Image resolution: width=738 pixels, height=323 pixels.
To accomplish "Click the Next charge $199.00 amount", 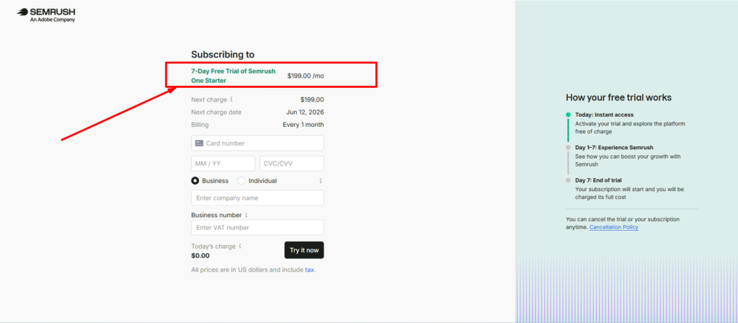I will click(312, 99).
